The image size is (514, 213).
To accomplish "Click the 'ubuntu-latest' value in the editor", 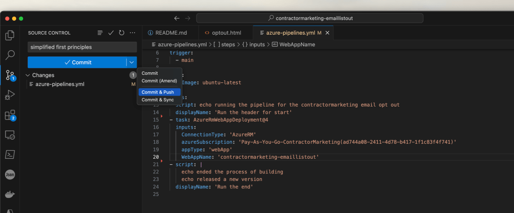I will [x=222, y=82].
